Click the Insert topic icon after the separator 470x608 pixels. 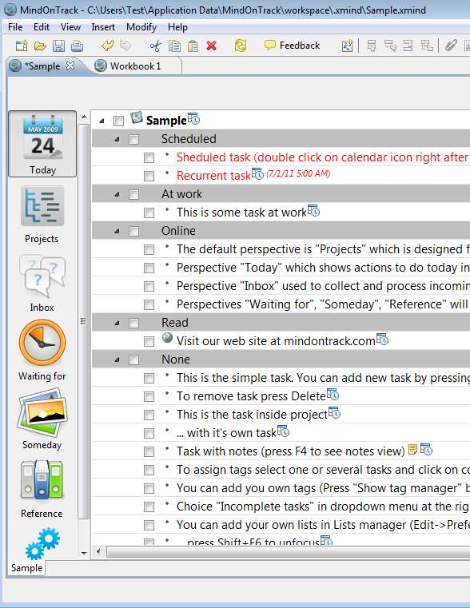[372, 46]
